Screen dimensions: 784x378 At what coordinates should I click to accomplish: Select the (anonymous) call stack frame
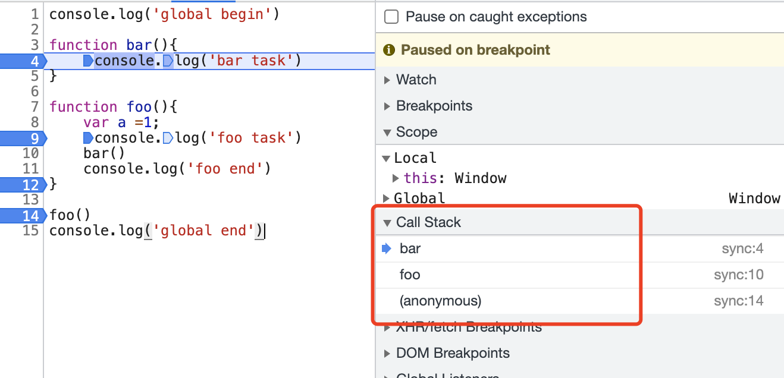coord(579,301)
